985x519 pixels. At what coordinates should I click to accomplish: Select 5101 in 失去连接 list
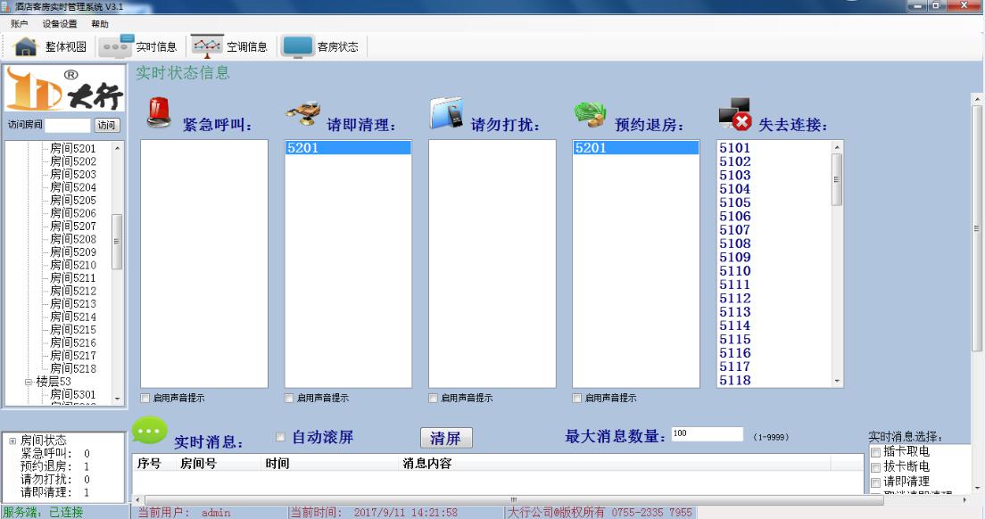pyautogui.click(x=735, y=147)
